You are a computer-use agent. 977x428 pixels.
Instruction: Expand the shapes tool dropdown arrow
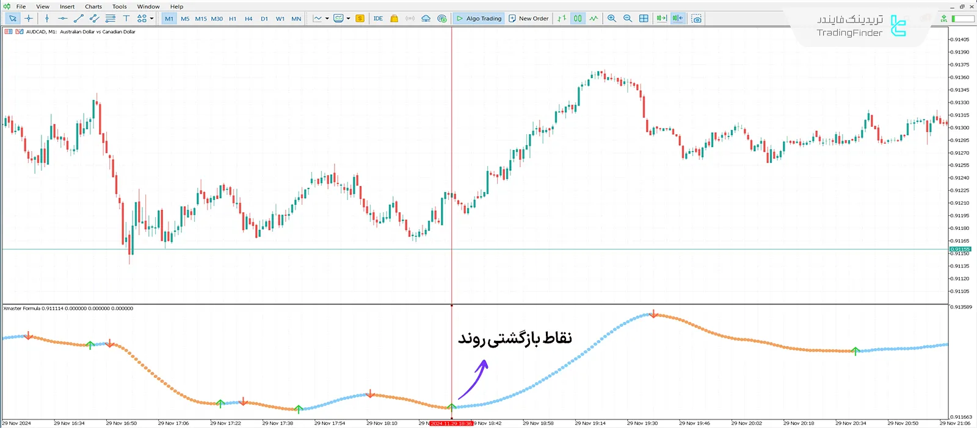pos(152,18)
